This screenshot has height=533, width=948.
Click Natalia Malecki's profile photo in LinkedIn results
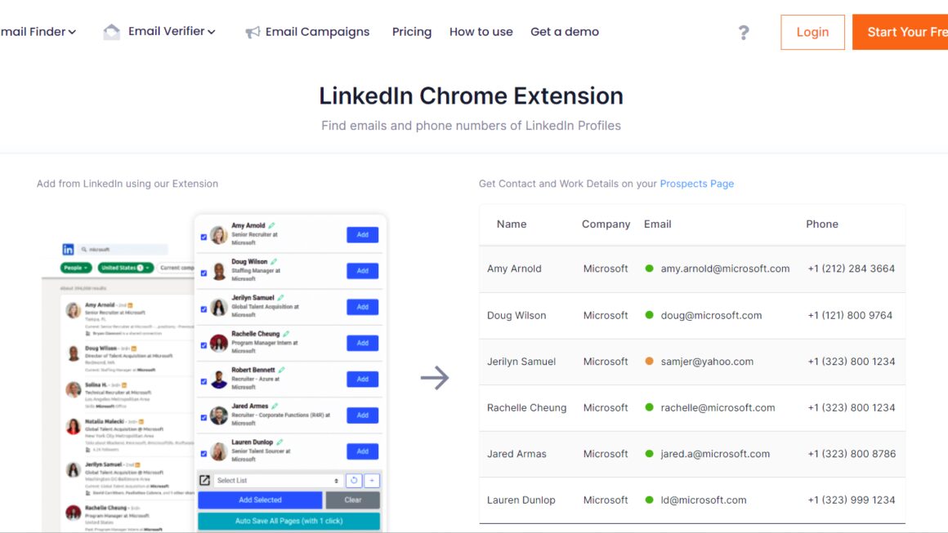click(74, 427)
